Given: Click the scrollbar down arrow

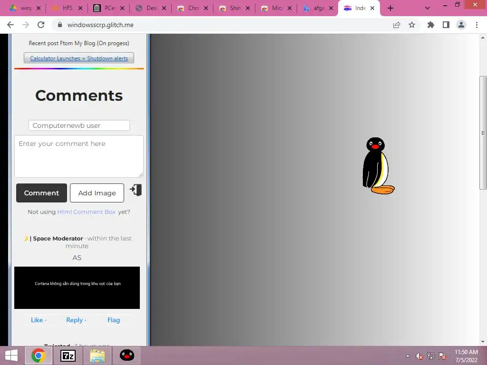Looking at the screenshot, I should tap(483, 342).
